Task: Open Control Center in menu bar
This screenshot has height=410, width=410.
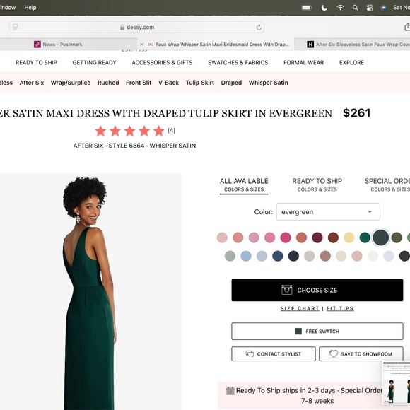Action: (x=370, y=8)
